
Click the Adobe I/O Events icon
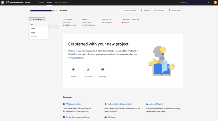click(147, 104)
